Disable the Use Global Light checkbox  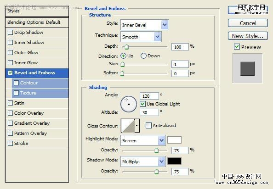click(x=142, y=104)
